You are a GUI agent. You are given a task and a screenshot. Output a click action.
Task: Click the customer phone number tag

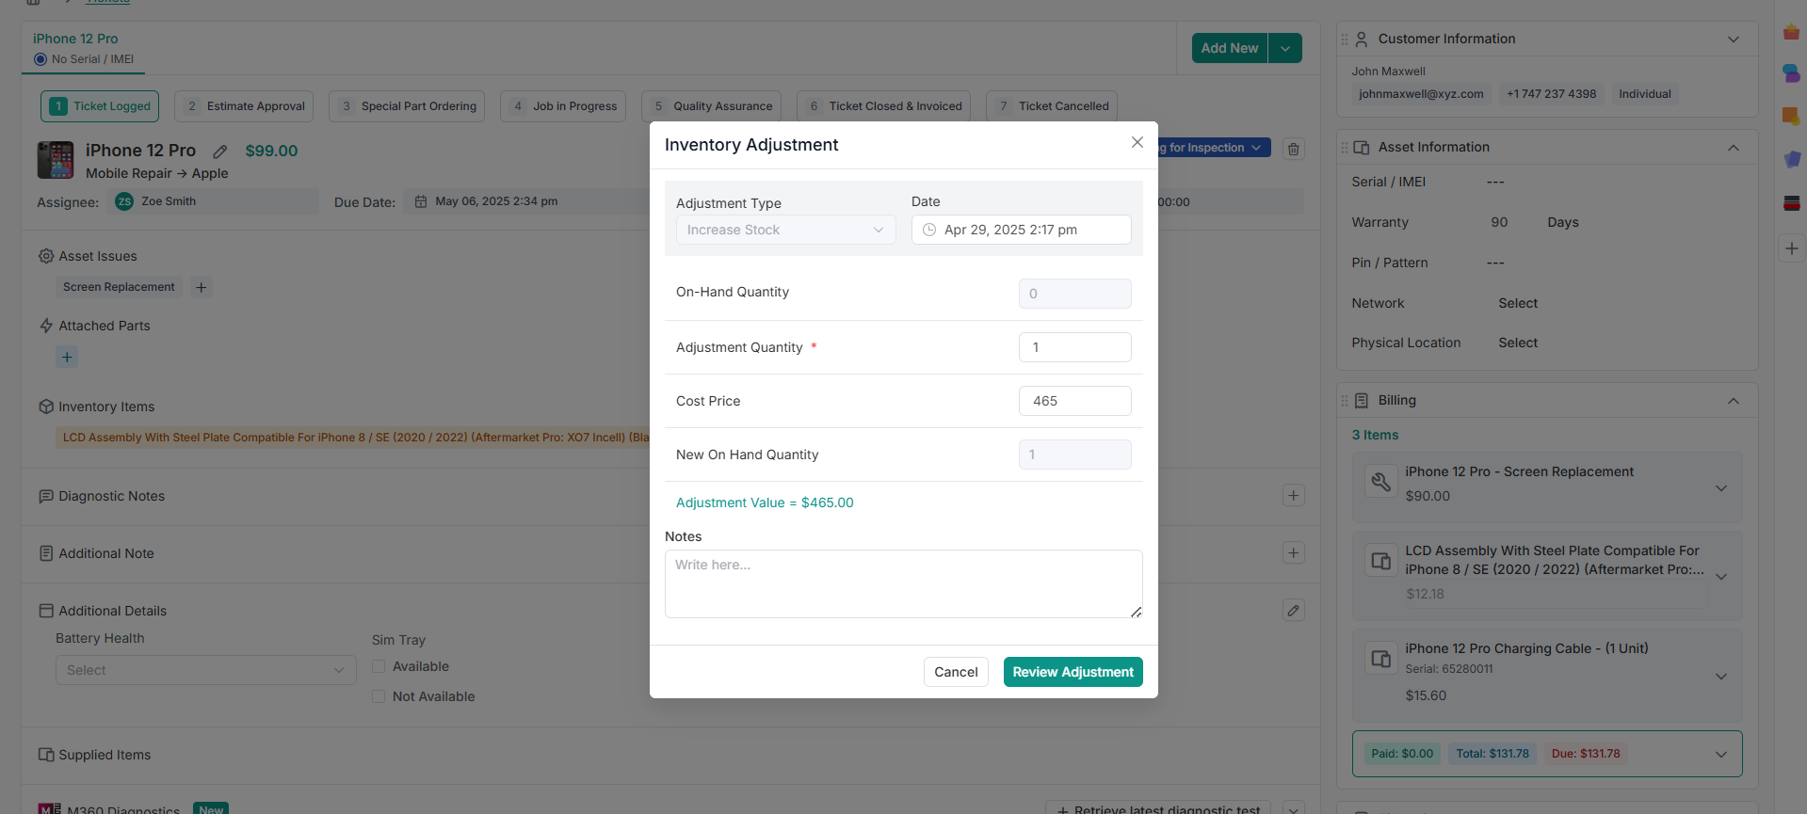pyautogui.click(x=1551, y=94)
